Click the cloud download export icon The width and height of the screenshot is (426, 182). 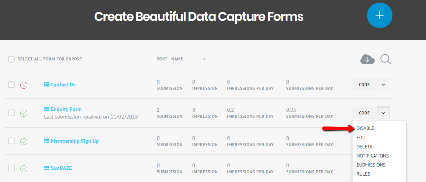367,59
